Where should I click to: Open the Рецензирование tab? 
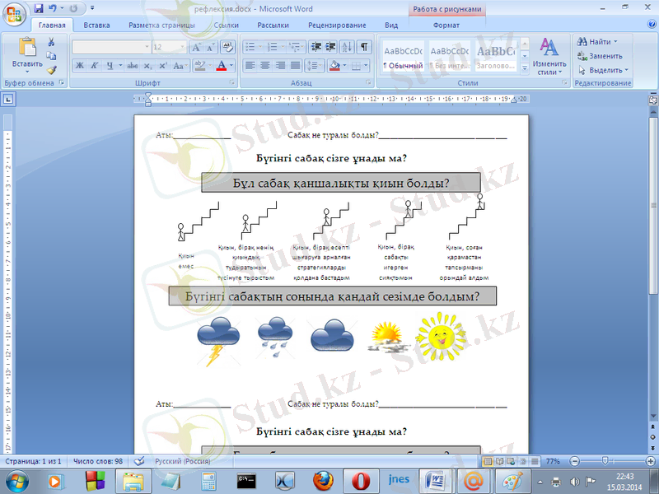(337, 26)
